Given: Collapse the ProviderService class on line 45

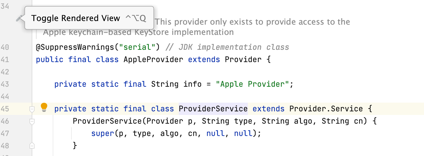Looking at the screenshot, I should 32,109.
